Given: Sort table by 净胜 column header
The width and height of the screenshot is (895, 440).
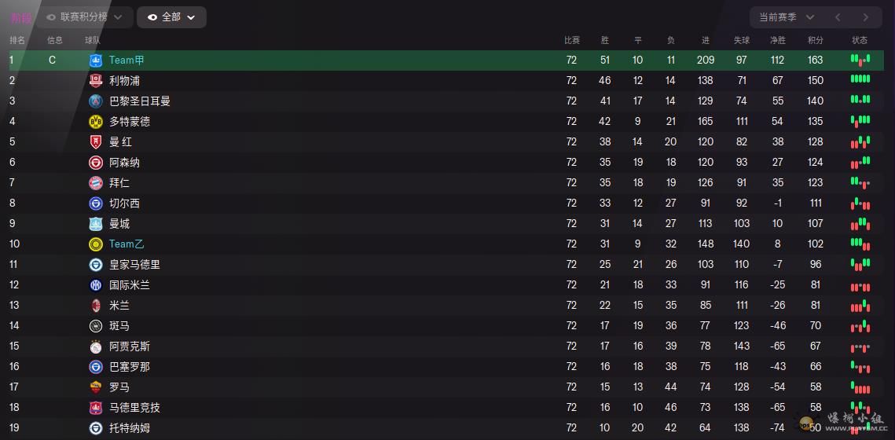Looking at the screenshot, I should [x=777, y=40].
